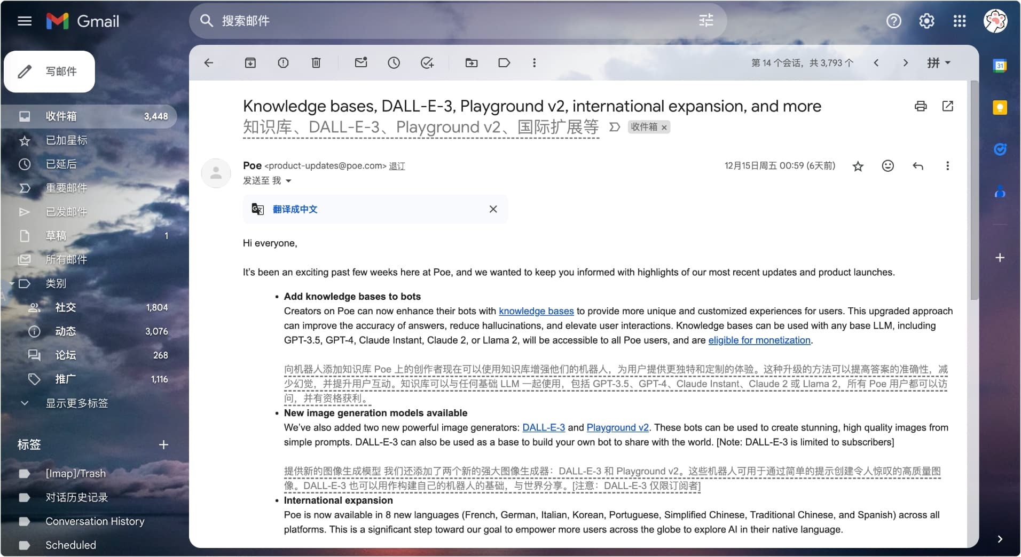Star the Poe email
1021x557 pixels.
pos(858,166)
